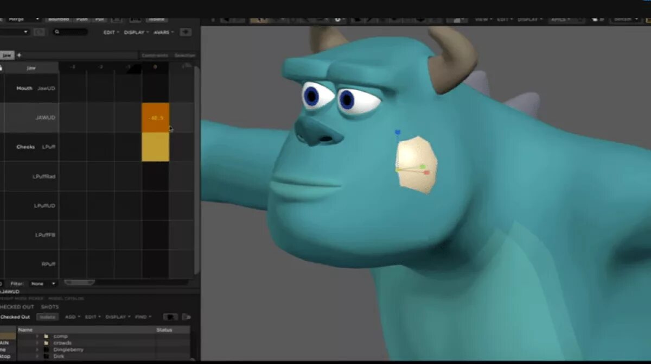The width and height of the screenshot is (651, 364).
Task: Open the DISPLAY menu above the avar grid
Action: pyautogui.click(x=136, y=32)
